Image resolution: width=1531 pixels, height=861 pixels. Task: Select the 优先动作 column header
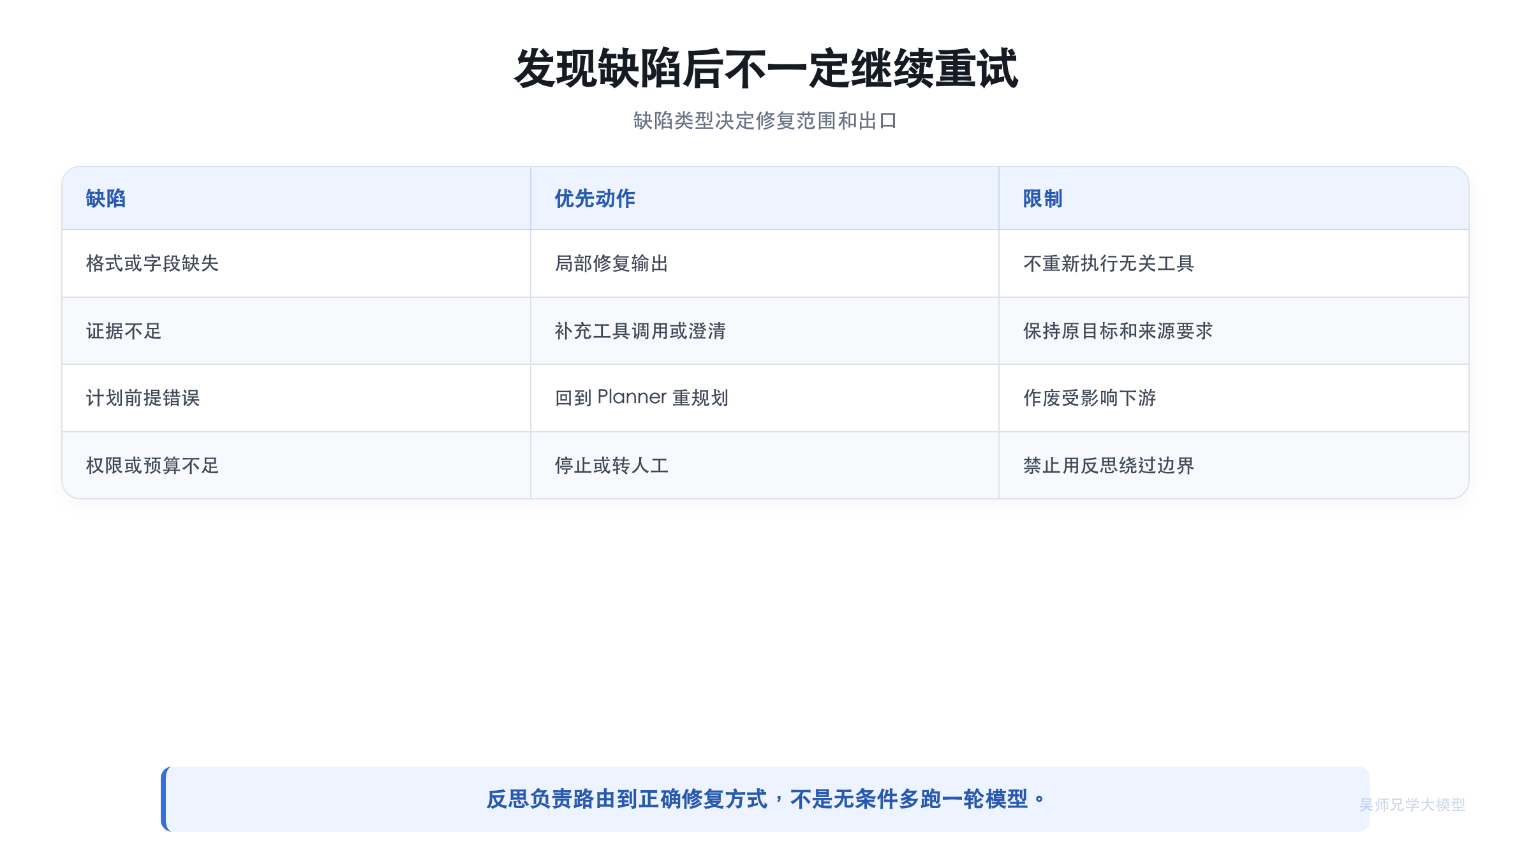[765, 198]
